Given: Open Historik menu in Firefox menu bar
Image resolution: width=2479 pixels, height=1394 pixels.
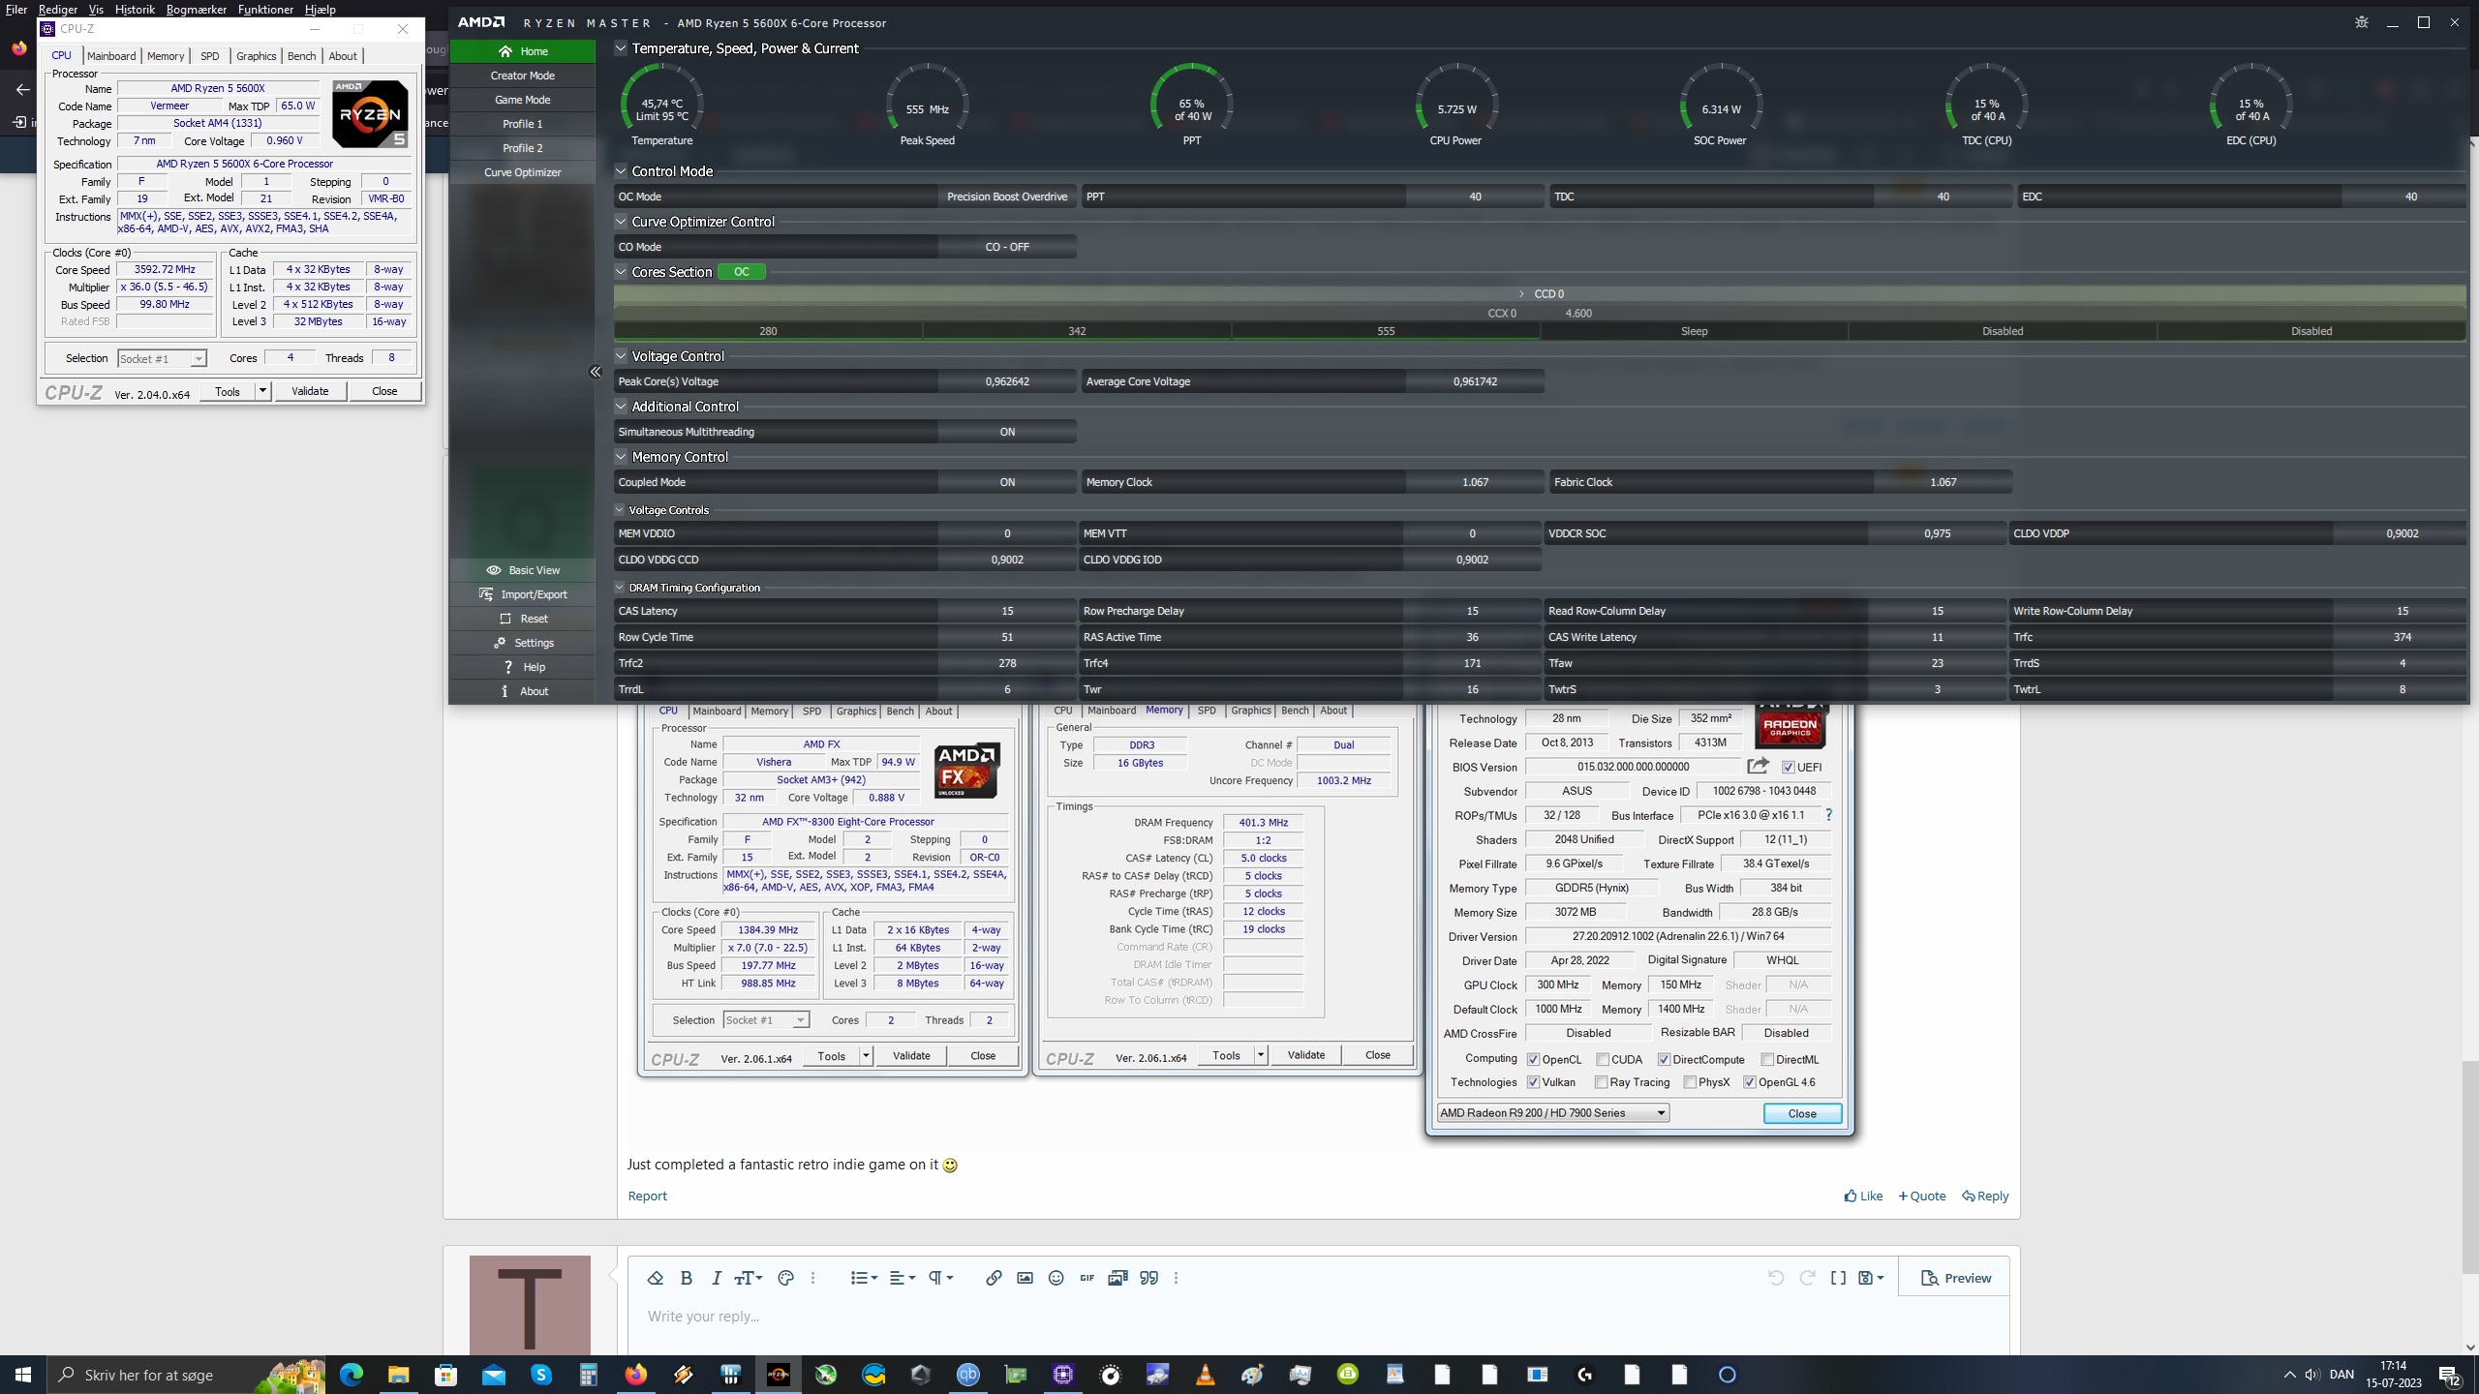Looking at the screenshot, I should tap(135, 9).
